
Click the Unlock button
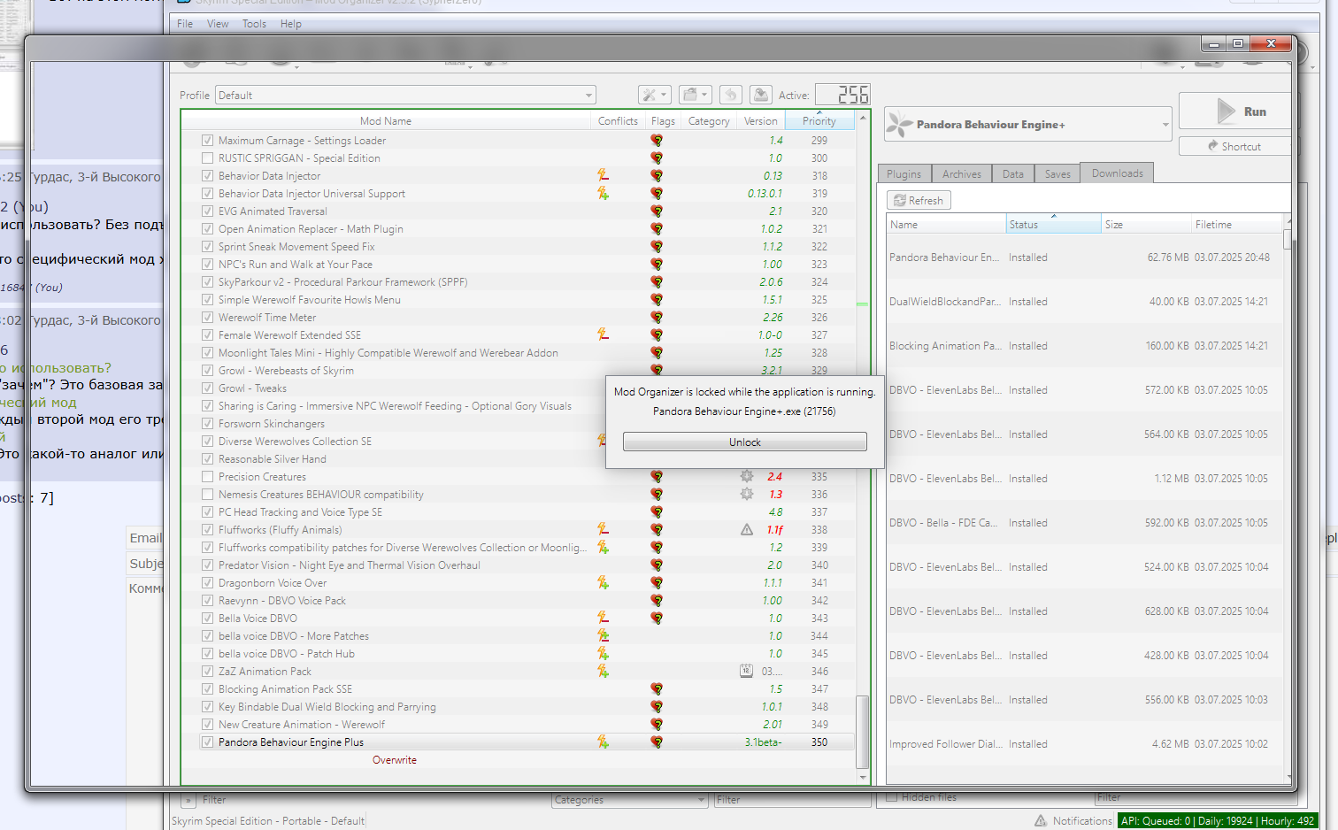(745, 442)
